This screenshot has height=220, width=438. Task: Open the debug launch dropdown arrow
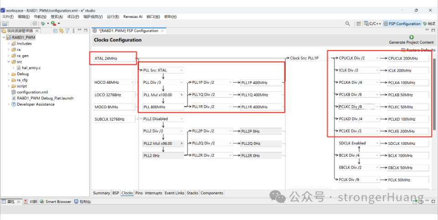pos(48,24)
